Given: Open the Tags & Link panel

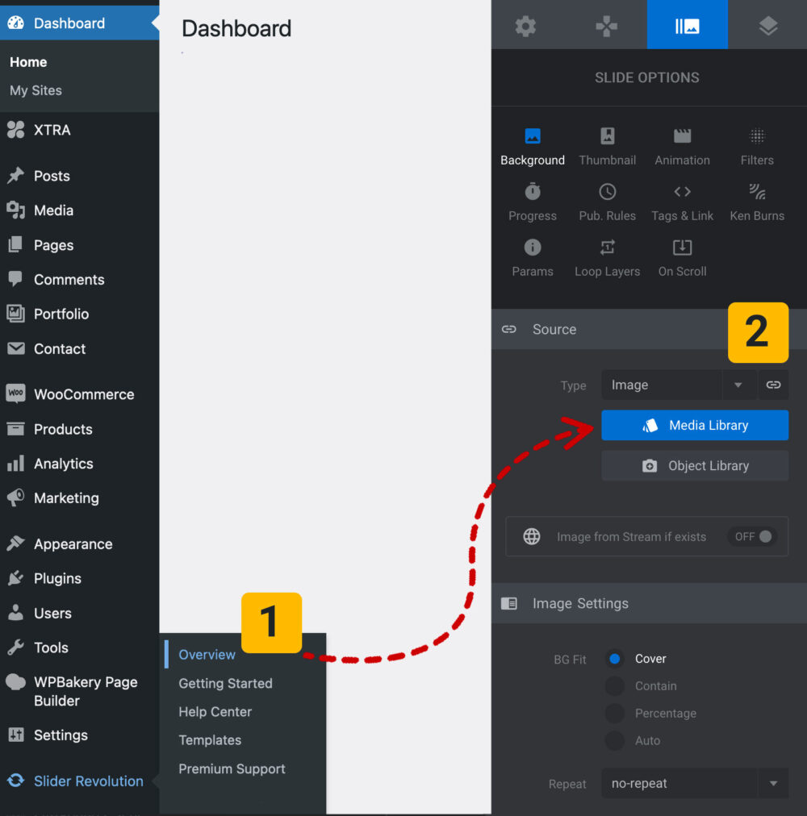Looking at the screenshot, I should (682, 202).
